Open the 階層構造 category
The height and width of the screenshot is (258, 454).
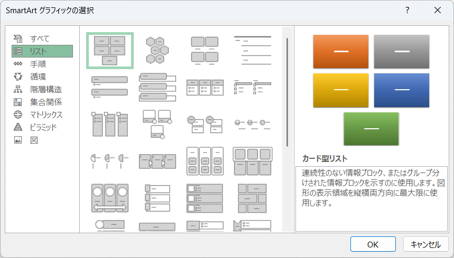[45, 89]
